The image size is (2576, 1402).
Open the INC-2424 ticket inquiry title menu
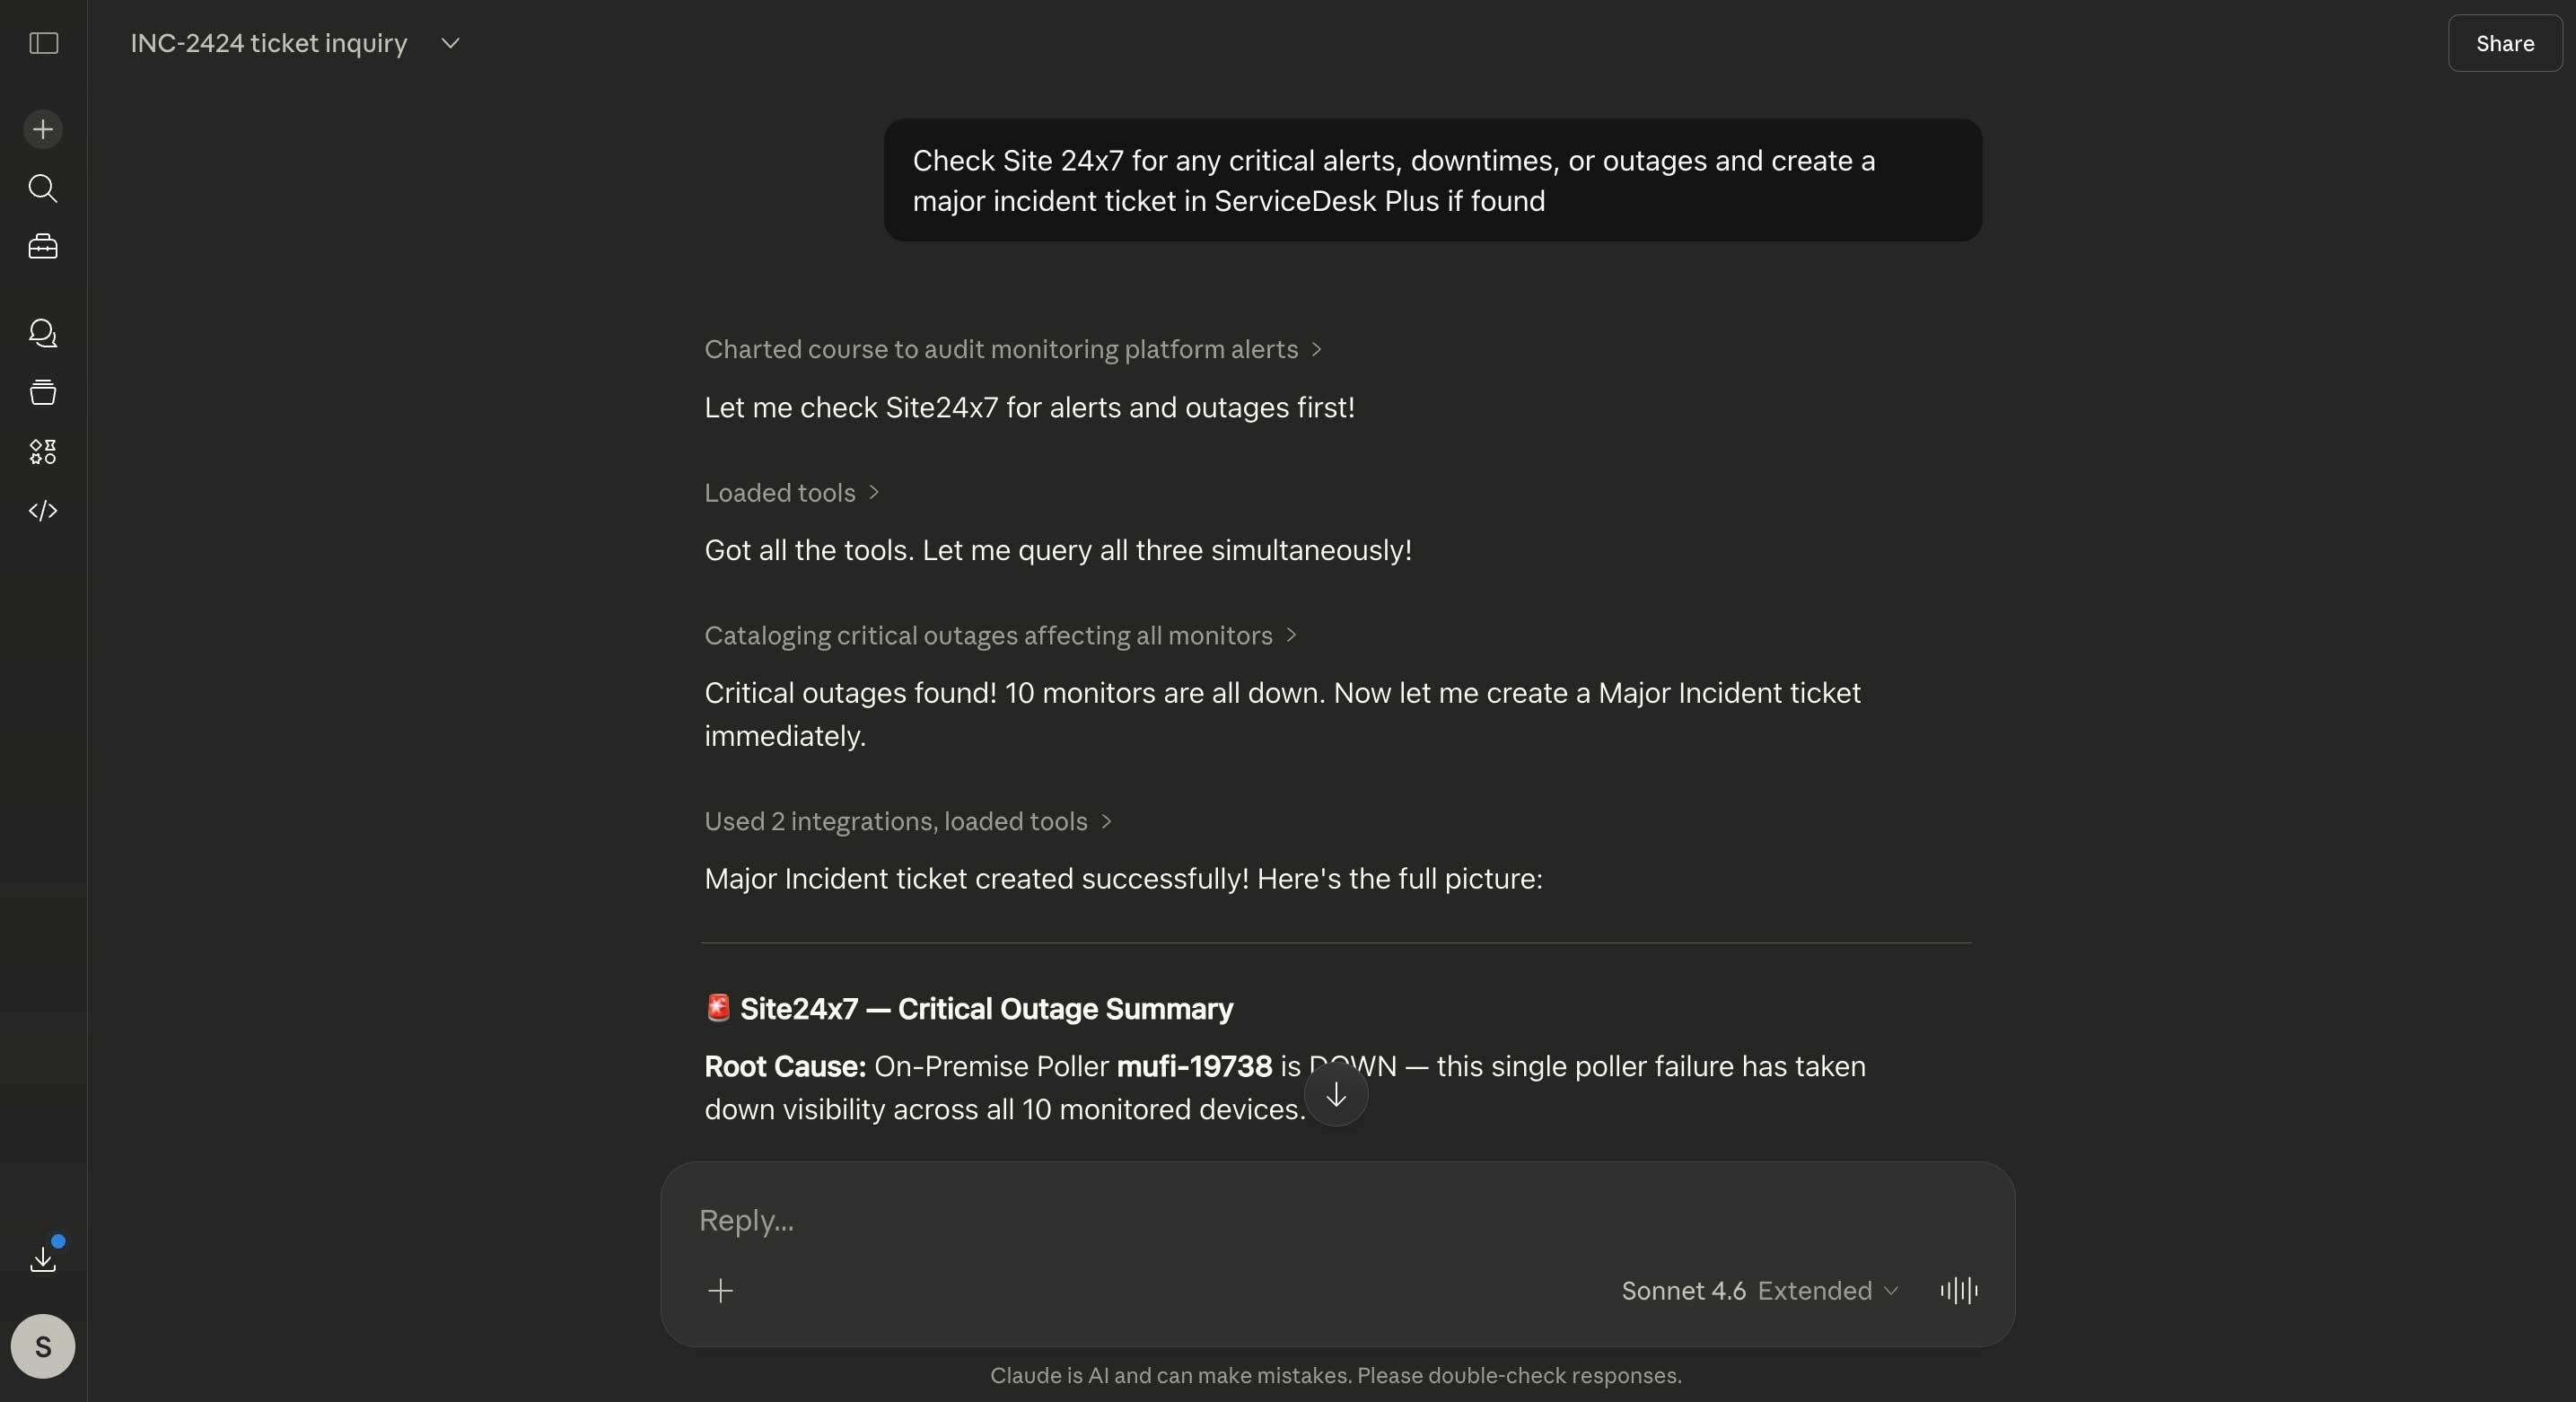pyautogui.click(x=450, y=43)
